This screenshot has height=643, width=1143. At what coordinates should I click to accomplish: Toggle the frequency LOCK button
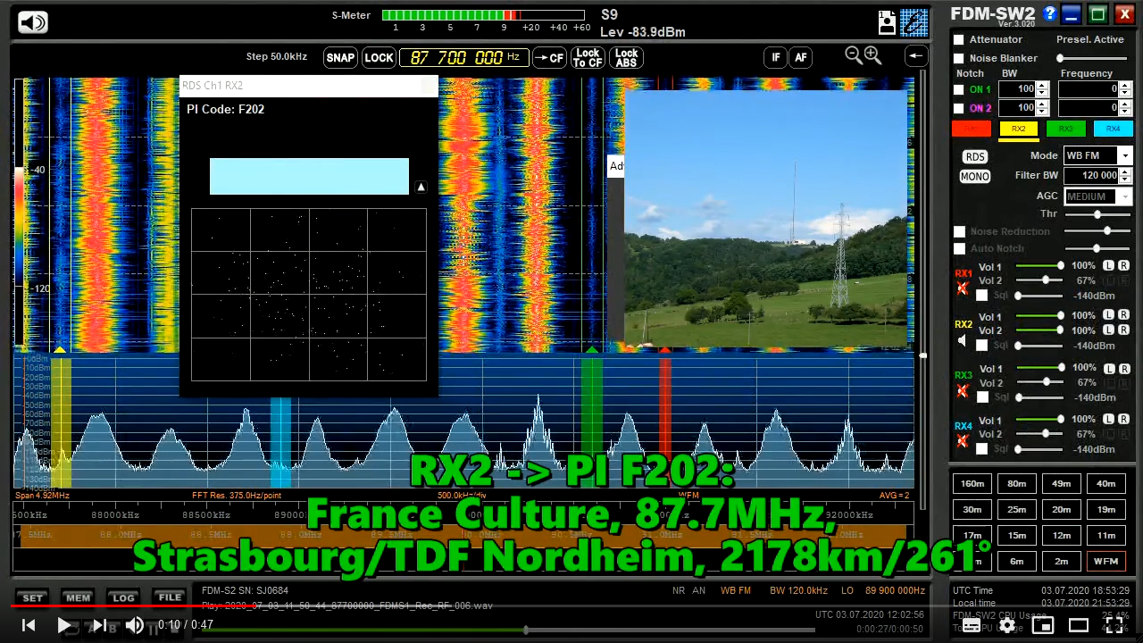coord(379,57)
